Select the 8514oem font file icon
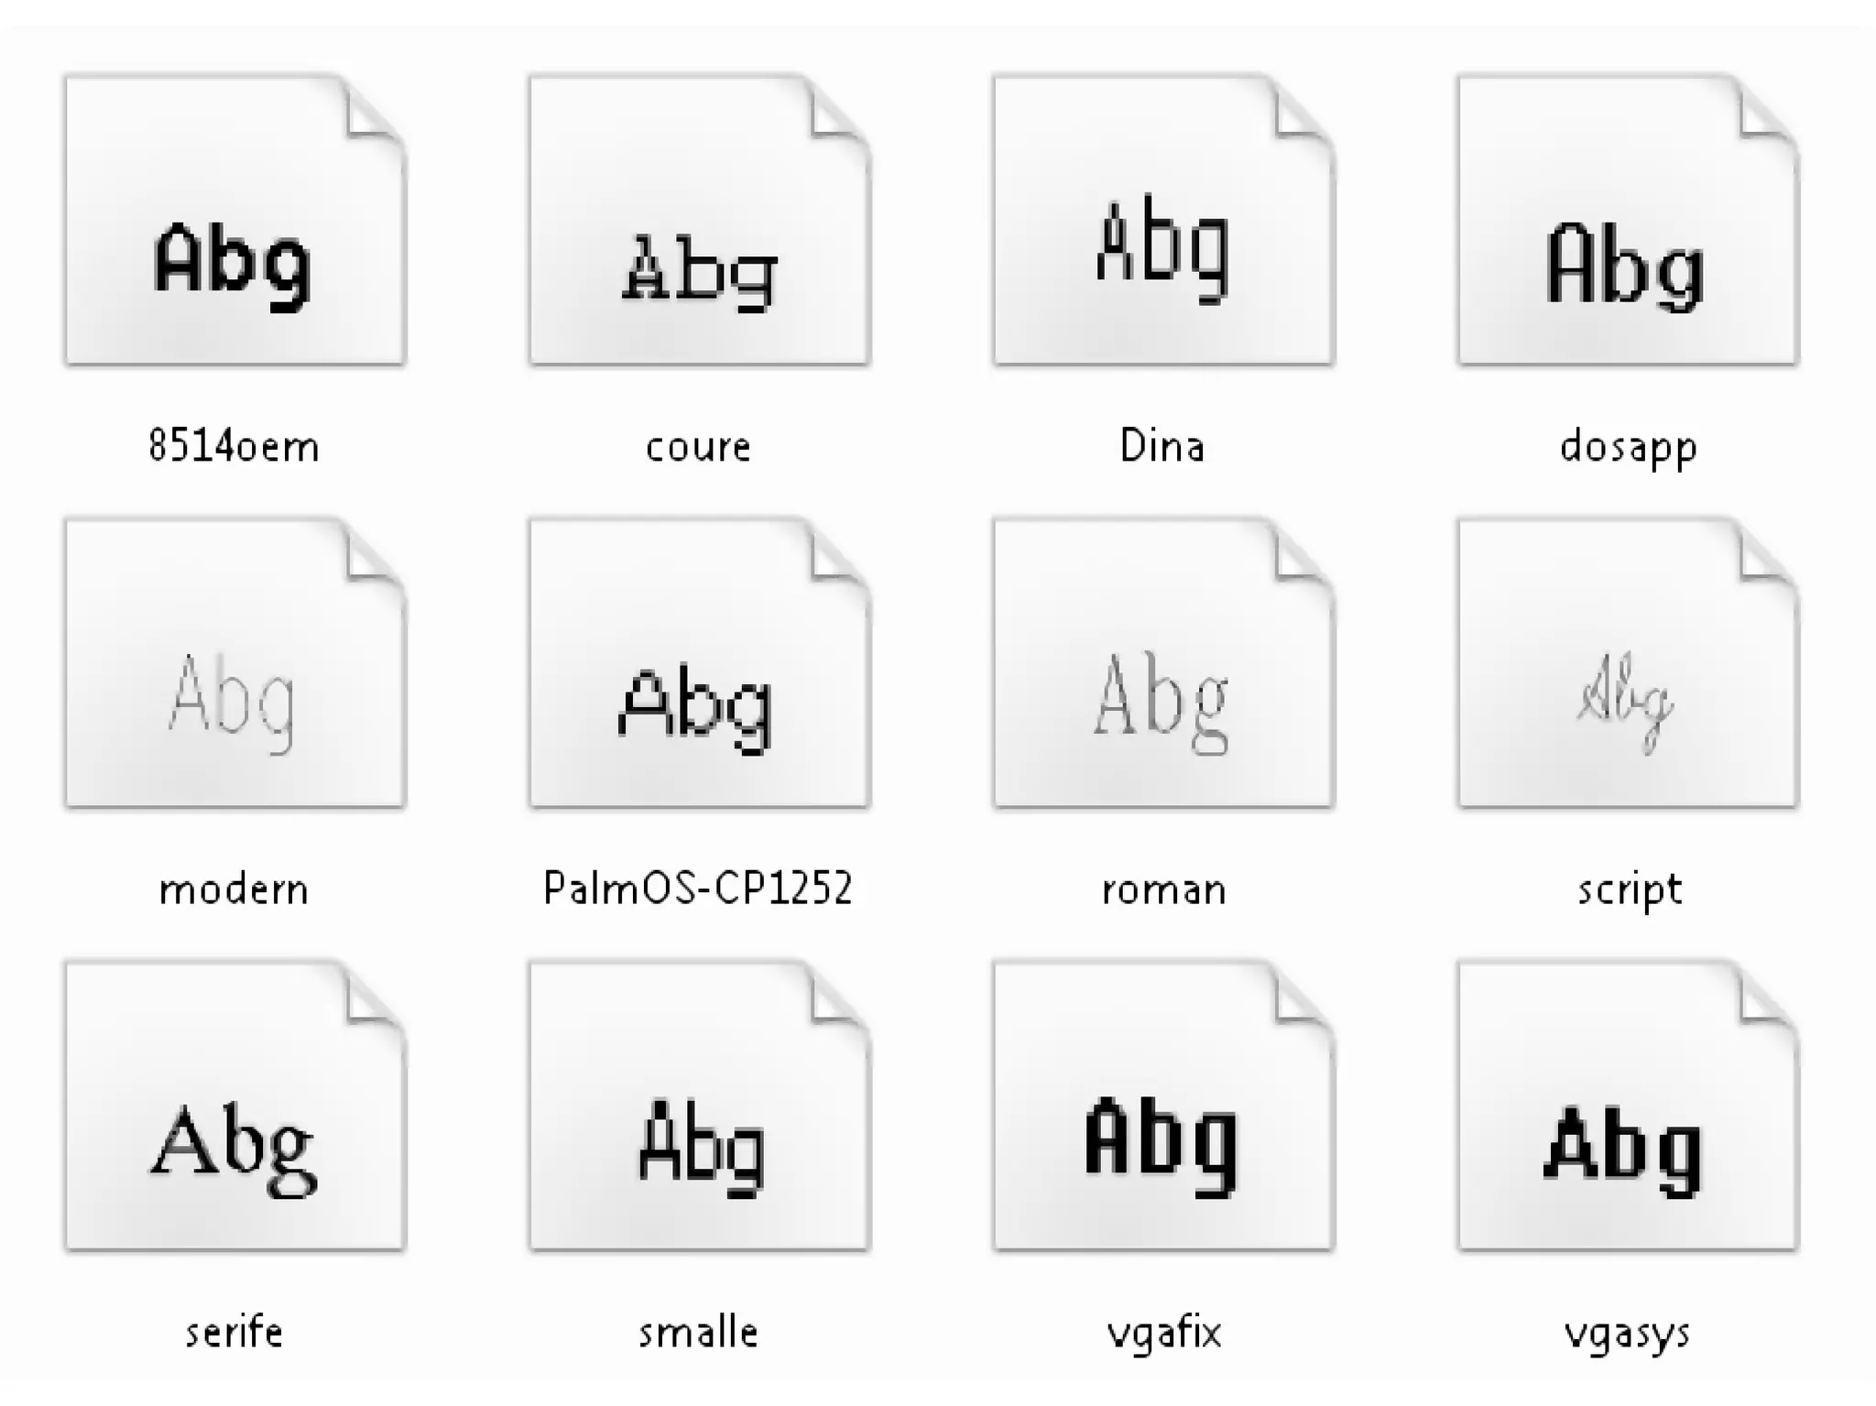 (x=235, y=221)
